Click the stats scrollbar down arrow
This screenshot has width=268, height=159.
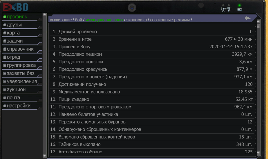pyautogui.click(x=258, y=153)
